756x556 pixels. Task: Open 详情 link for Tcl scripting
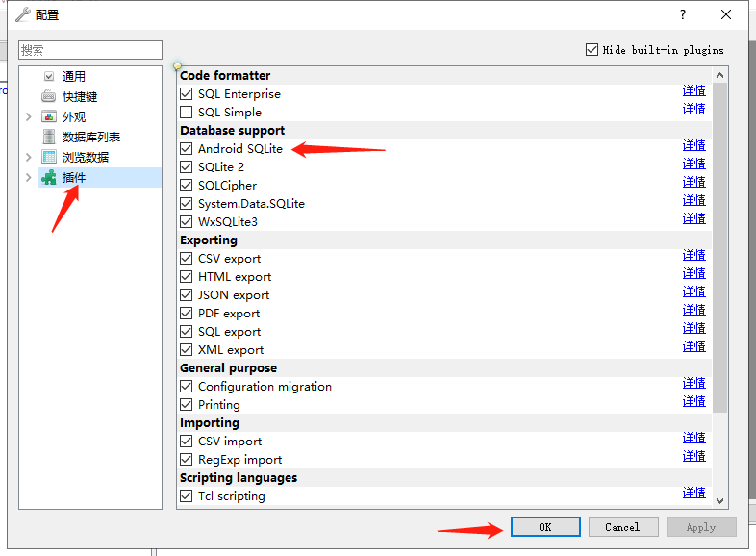(x=694, y=493)
